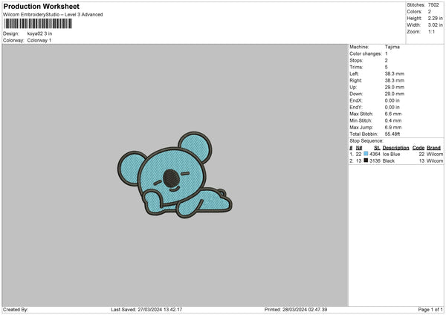This screenshot has height=315, width=446.
Task: Click the Width value '3.02 in'
Action: [435, 25]
